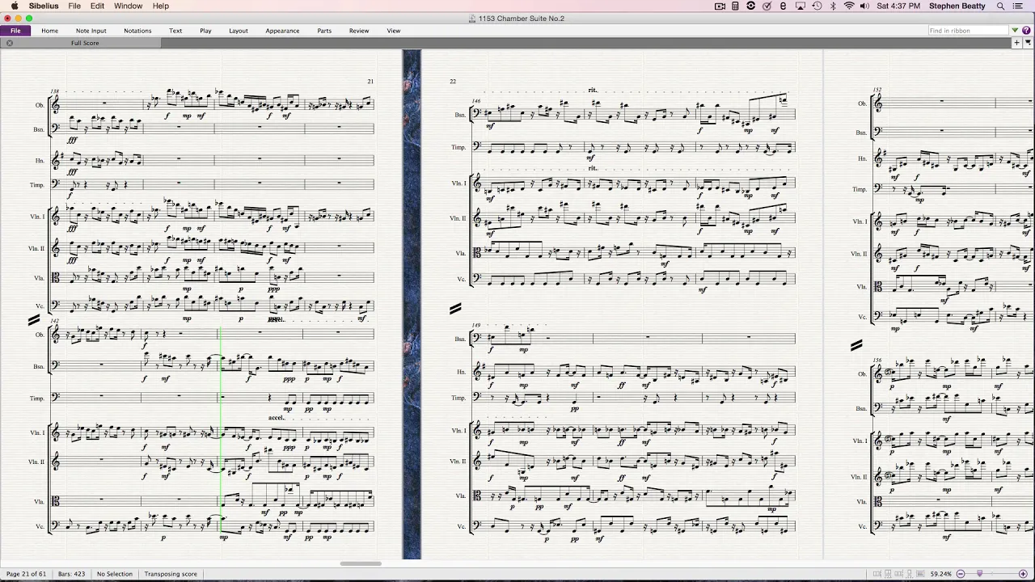Open the Stephen Beatty user menu
This screenshot has height=582, width=1035.
[x=957, y=6]
